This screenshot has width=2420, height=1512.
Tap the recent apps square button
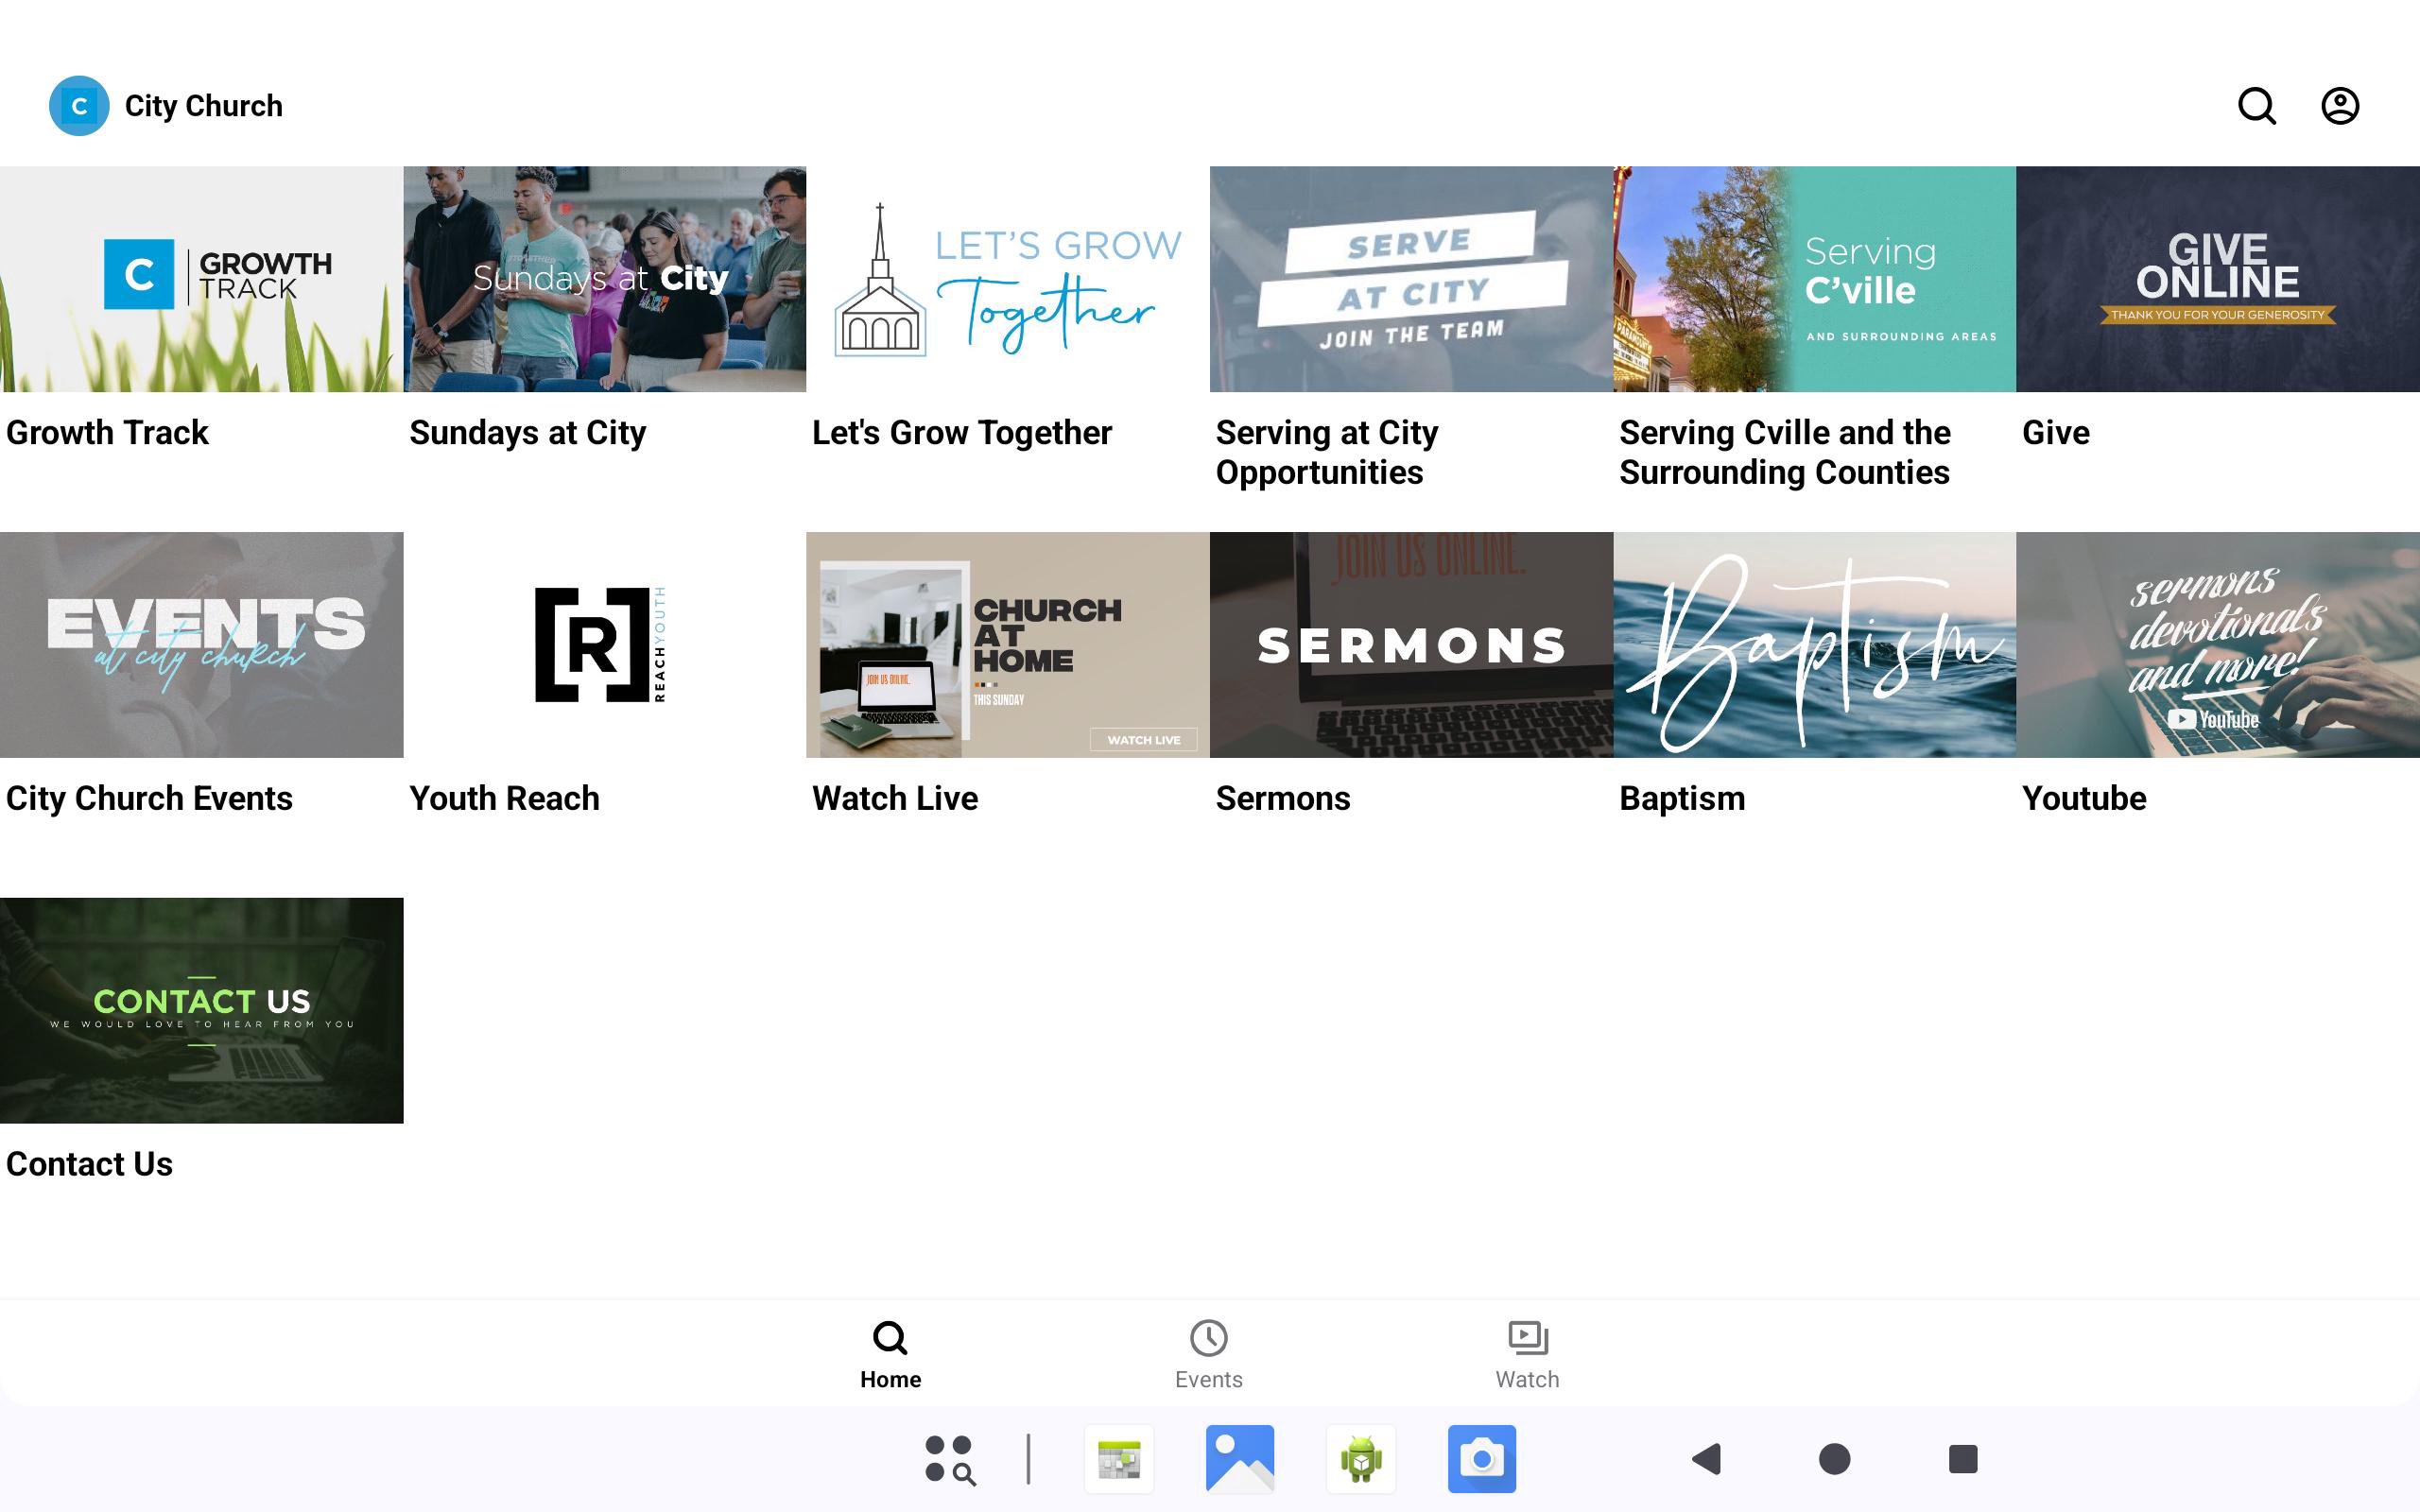coord(1962,1459)
